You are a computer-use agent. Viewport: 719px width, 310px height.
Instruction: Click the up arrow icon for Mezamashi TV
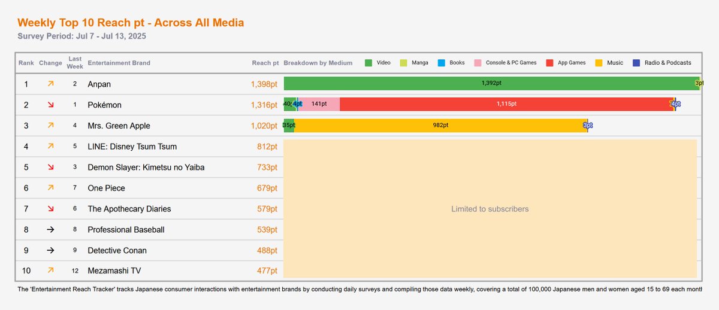50,271
